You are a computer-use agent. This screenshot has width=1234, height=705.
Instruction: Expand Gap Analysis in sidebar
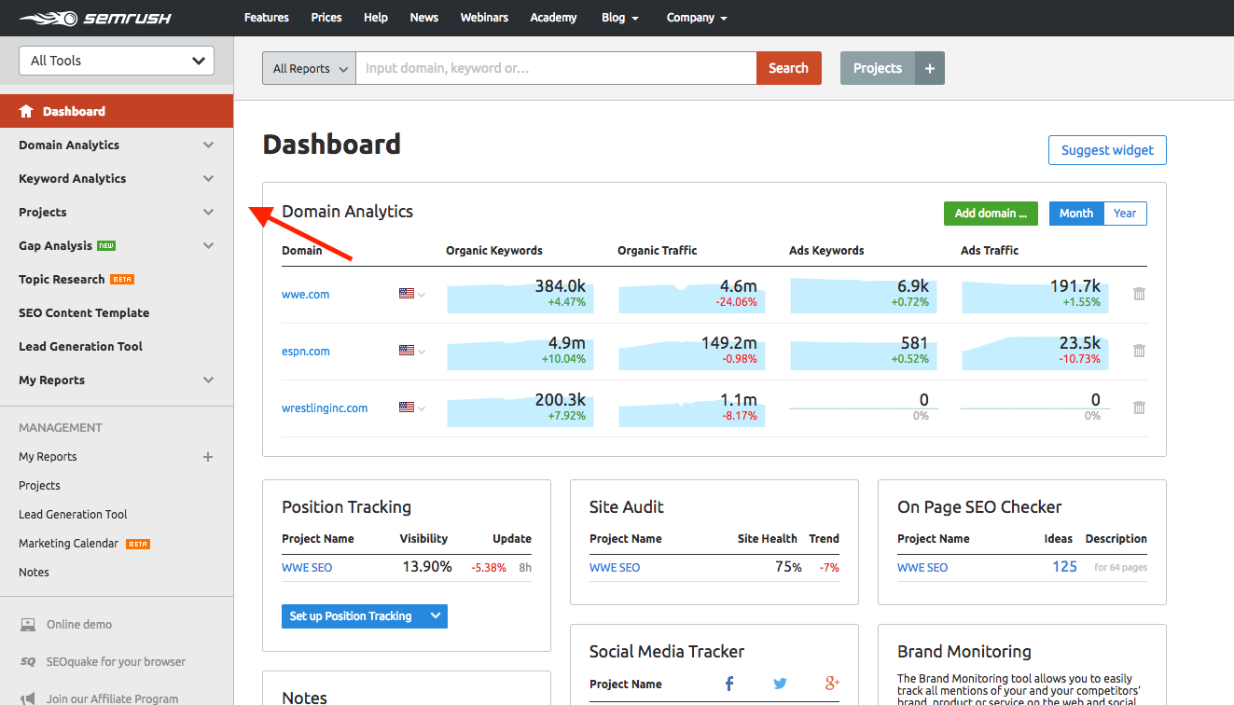coord(208,246)
